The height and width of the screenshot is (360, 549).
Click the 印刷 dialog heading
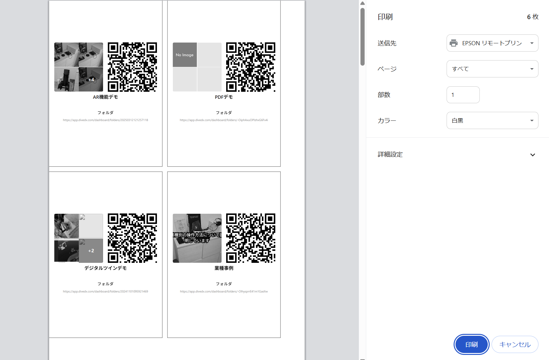point(385,17)
